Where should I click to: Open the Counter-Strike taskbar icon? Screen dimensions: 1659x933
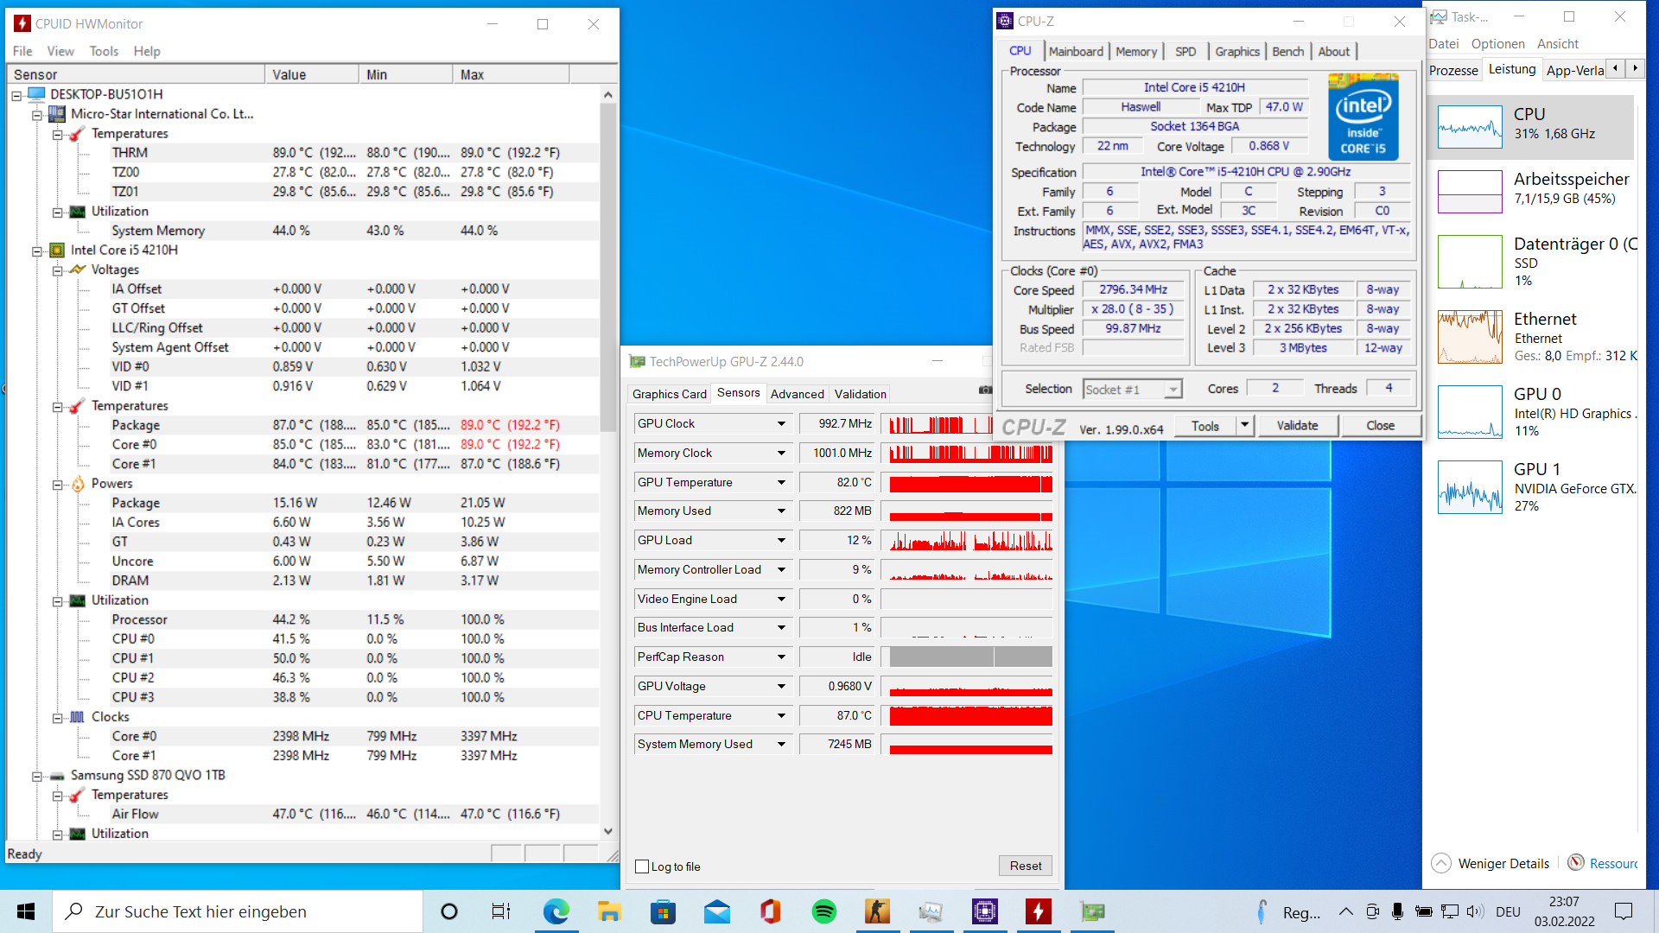[x=877, y=911]
